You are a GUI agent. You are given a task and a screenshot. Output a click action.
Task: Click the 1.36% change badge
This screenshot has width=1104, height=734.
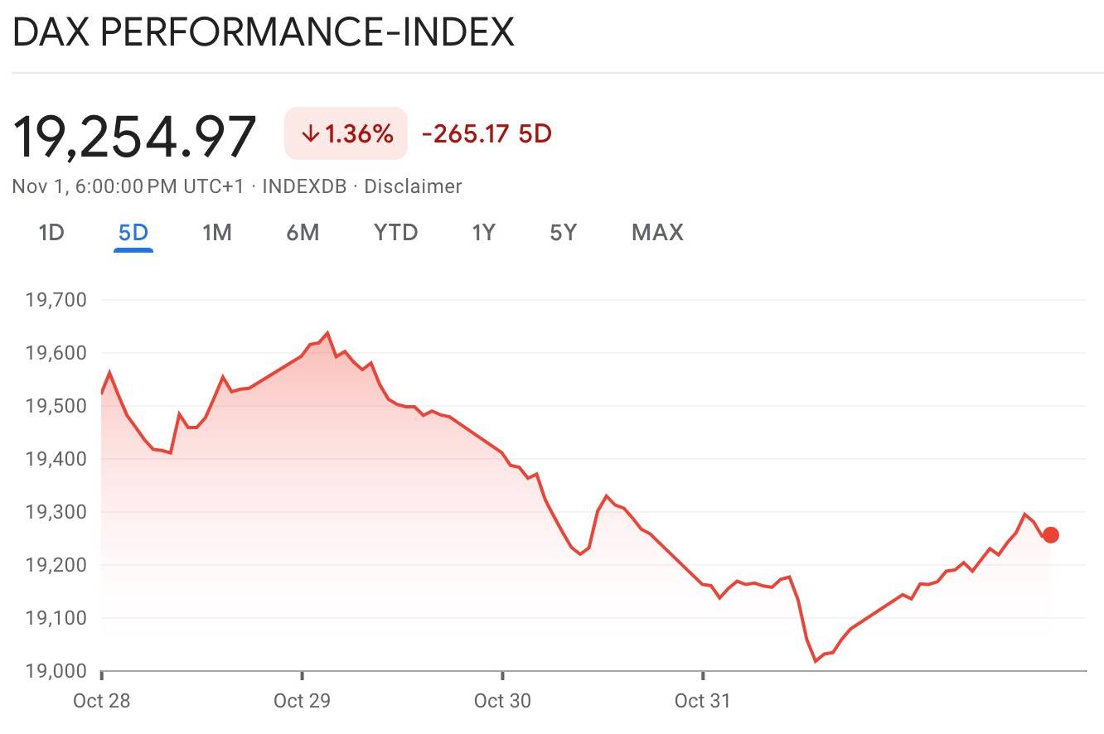pyautogui.click(x=346, y=133)
